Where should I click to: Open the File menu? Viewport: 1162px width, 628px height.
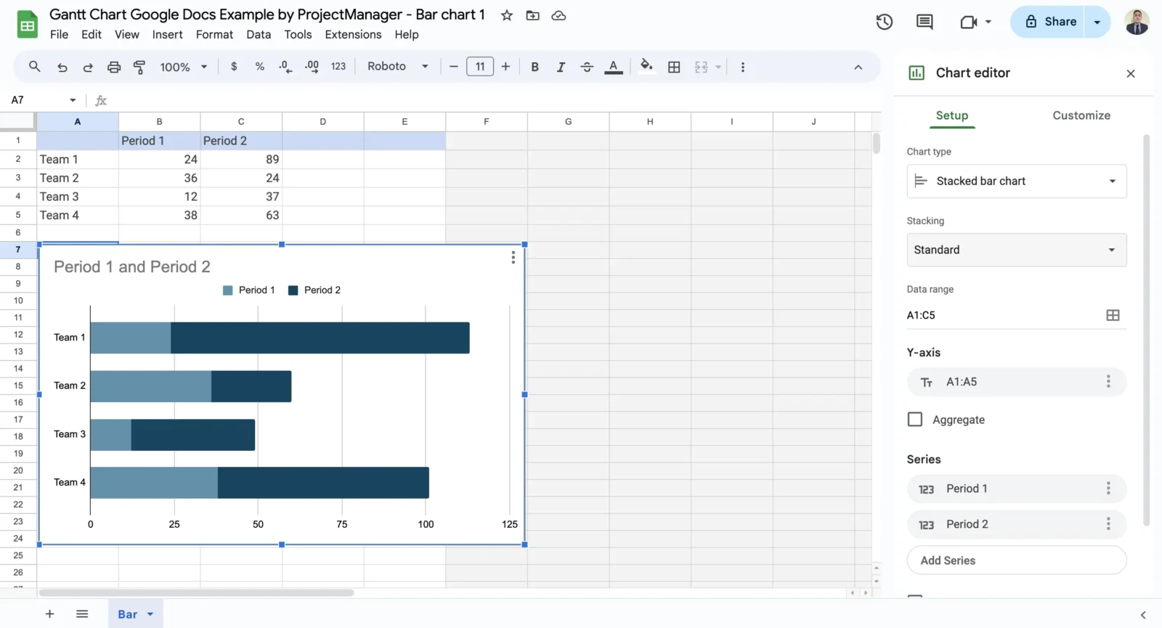tap(59, 34)
